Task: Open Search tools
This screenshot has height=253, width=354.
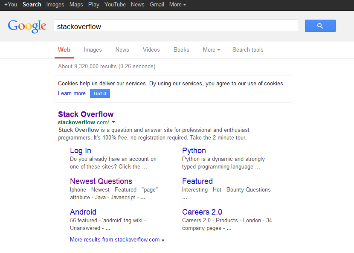Action: coord(248,49)
